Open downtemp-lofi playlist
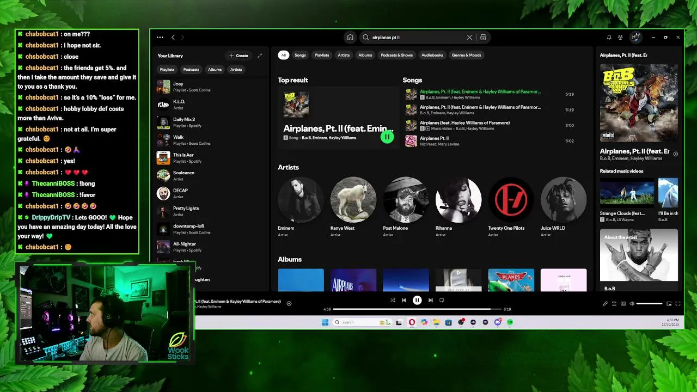Viewport: 697px width, 392px height. (210, 229)
